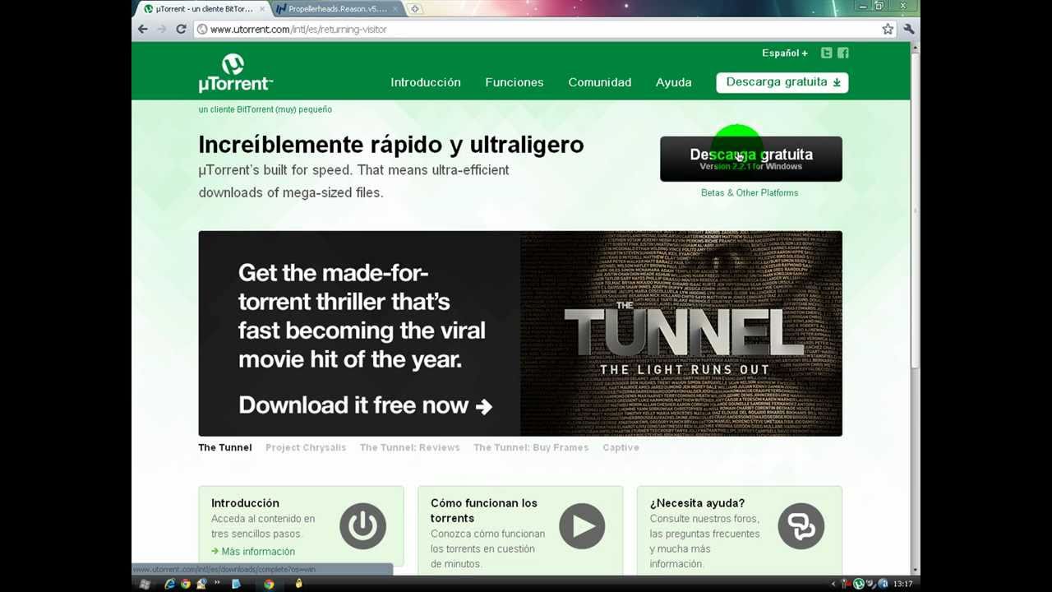Click Cómo funcionan los torrents heading

coord(484,511)
